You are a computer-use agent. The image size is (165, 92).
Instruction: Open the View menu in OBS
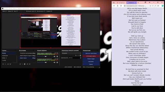pos(16,11)
